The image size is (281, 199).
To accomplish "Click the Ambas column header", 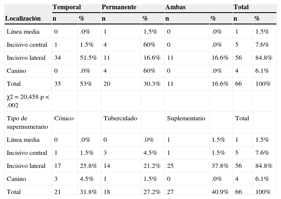I will pyautogui.click(x=175, y=7).
